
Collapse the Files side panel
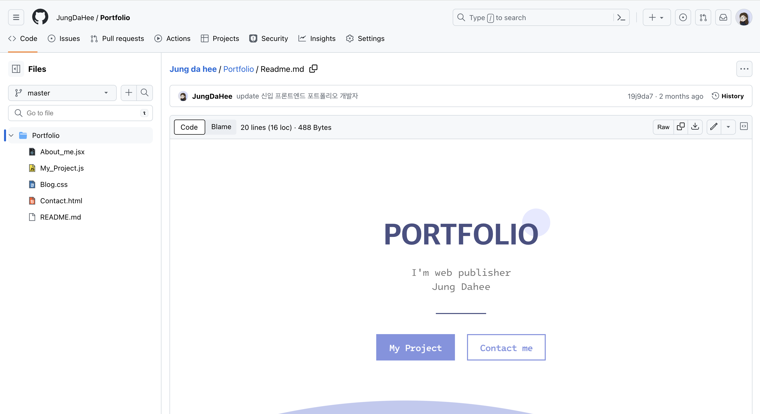click(x=16, y=69)
